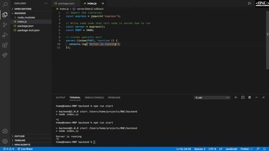Click the Prettier status item
The image size is (269, 151).
(x=247, y=149)
